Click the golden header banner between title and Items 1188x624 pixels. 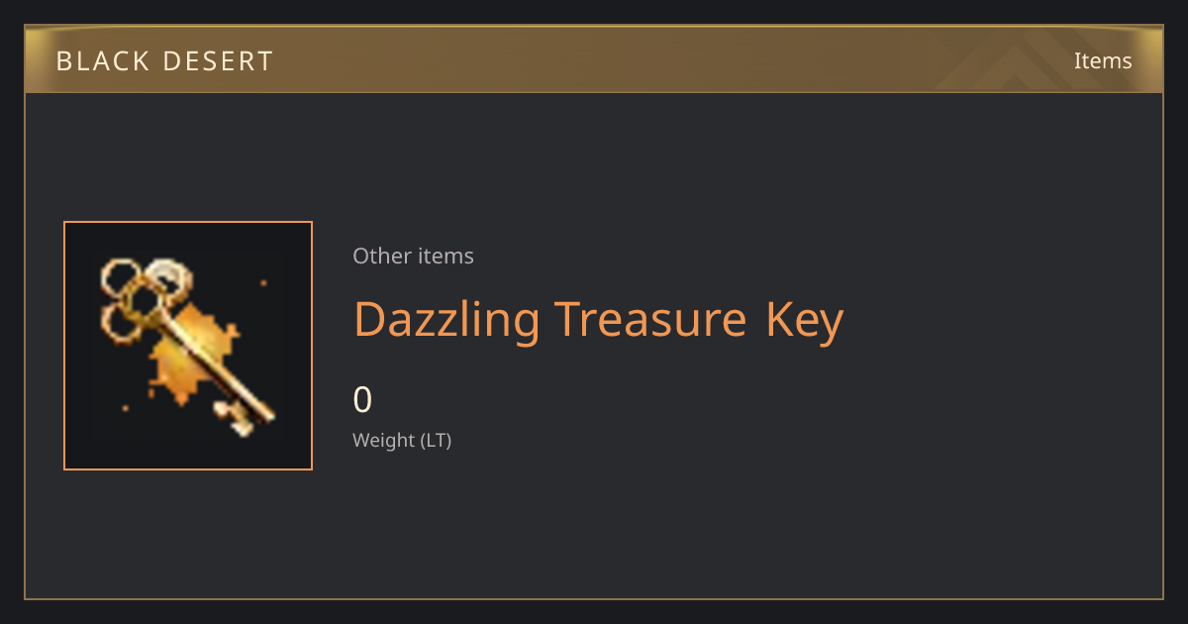click(673, 60)
